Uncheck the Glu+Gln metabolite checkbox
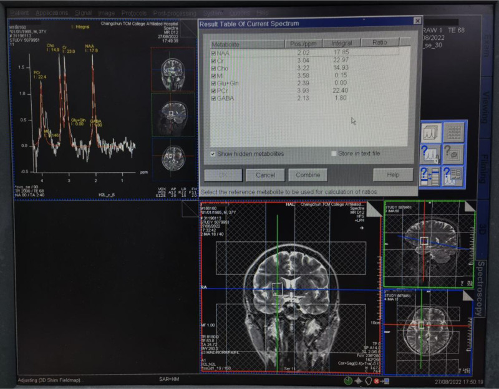 [213, 84]
